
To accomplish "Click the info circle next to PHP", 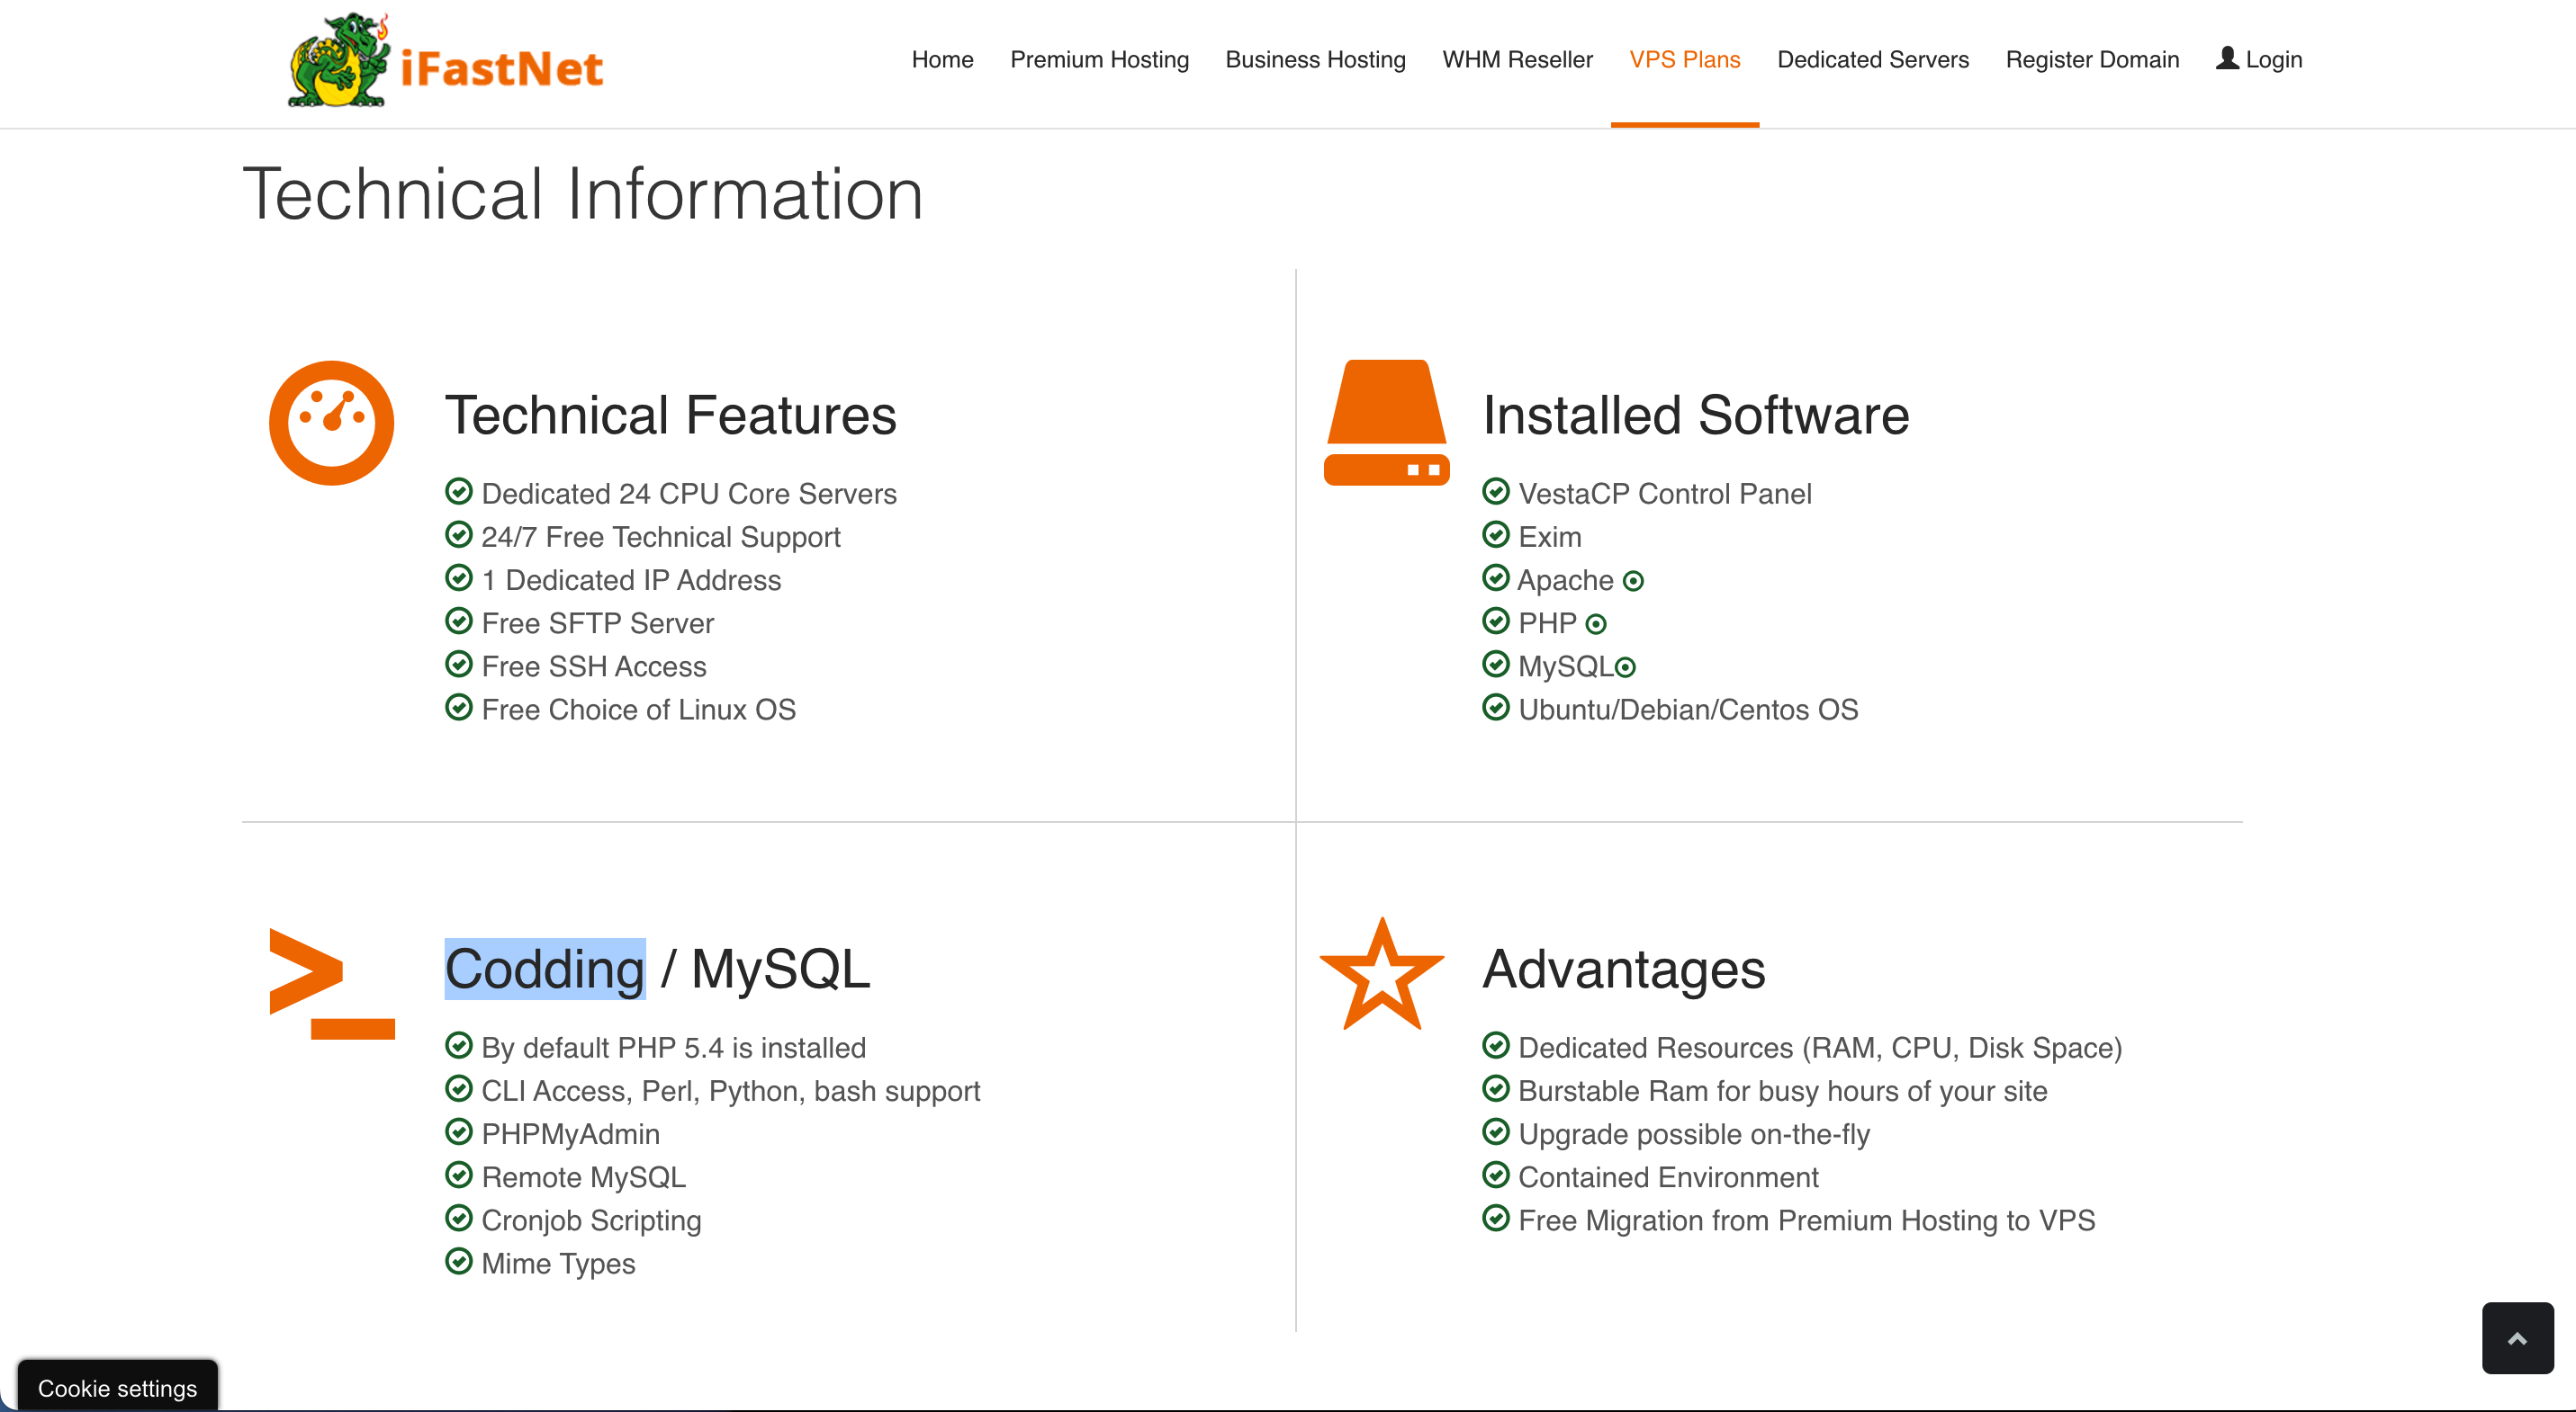I will [x=1596, y=624].
